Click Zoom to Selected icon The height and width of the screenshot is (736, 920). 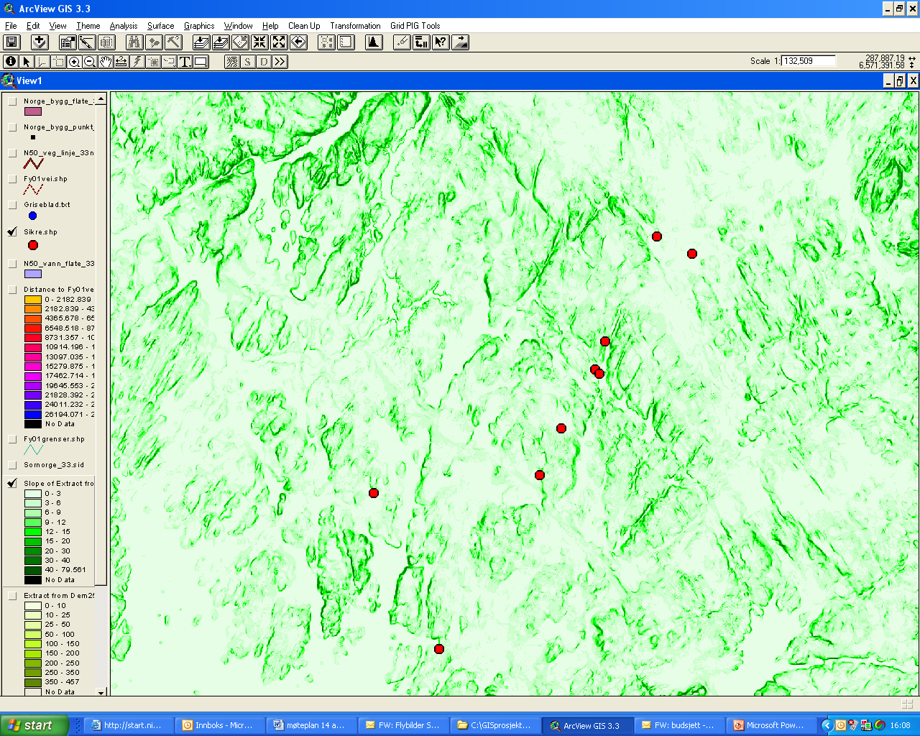coord(241,42)
